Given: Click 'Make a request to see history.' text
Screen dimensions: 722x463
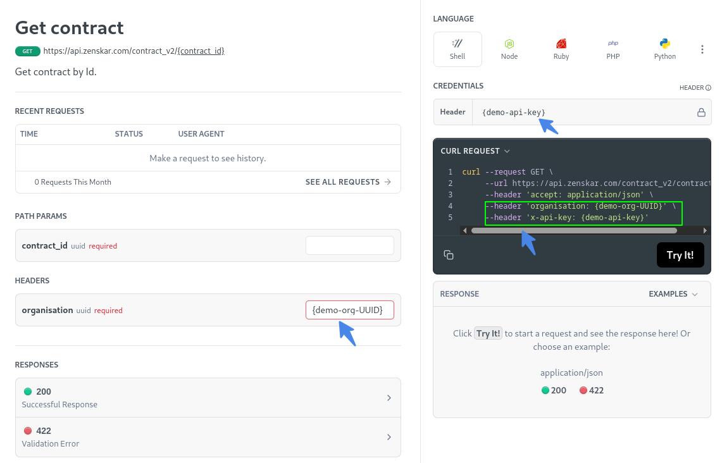Looking at the screenshot, I should point(208,158).
